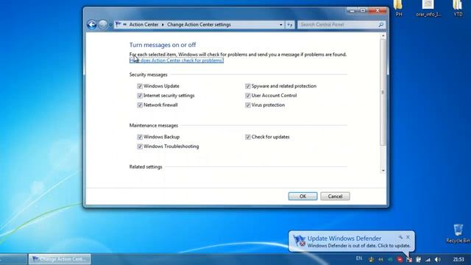The width and height of the screenshot is (471, 265).
Task: Open How does Action Center check for problems link
Action: pos(177,60)
